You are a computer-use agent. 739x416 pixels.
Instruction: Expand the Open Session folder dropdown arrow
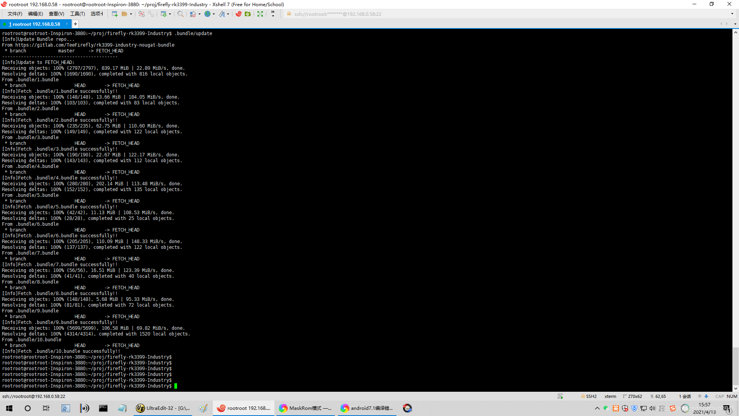(131, 14)
